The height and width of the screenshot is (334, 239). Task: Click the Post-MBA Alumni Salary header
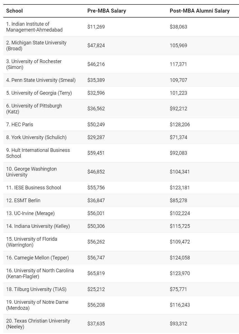(x=199, y=11)
